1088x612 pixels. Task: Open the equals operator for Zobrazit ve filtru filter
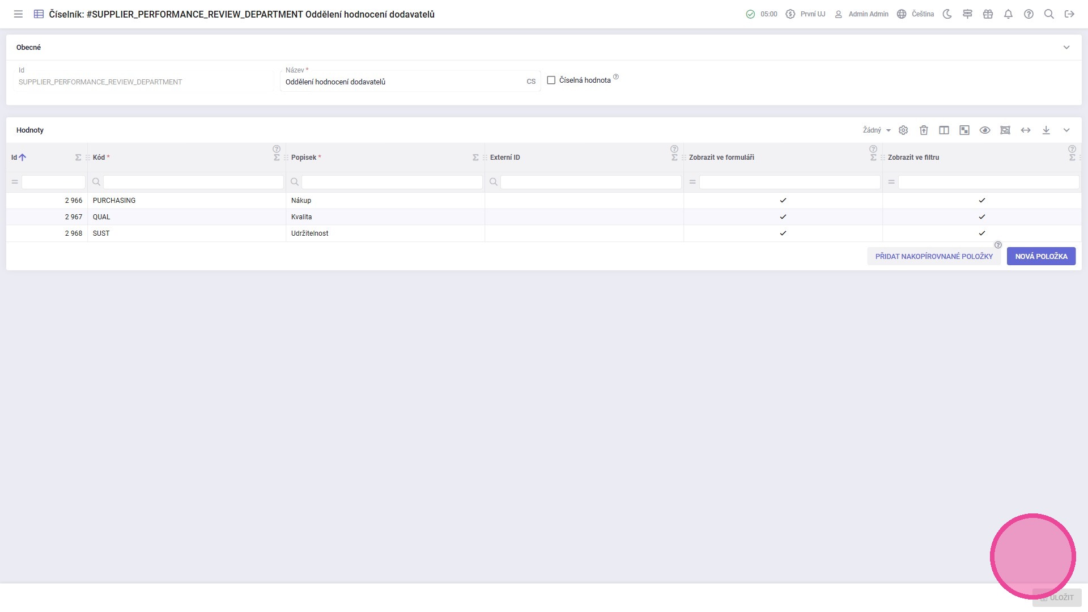click(891, 182)
